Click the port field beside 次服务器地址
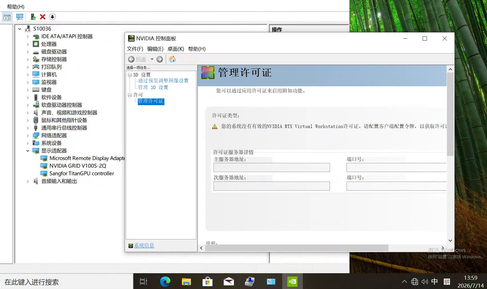The width and height of the screenshot is (487, 289). (397, 186)
